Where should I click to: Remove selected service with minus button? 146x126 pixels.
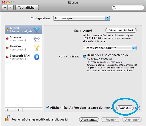point(13,110)
